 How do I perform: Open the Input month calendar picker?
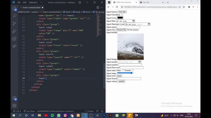[139, 62]
